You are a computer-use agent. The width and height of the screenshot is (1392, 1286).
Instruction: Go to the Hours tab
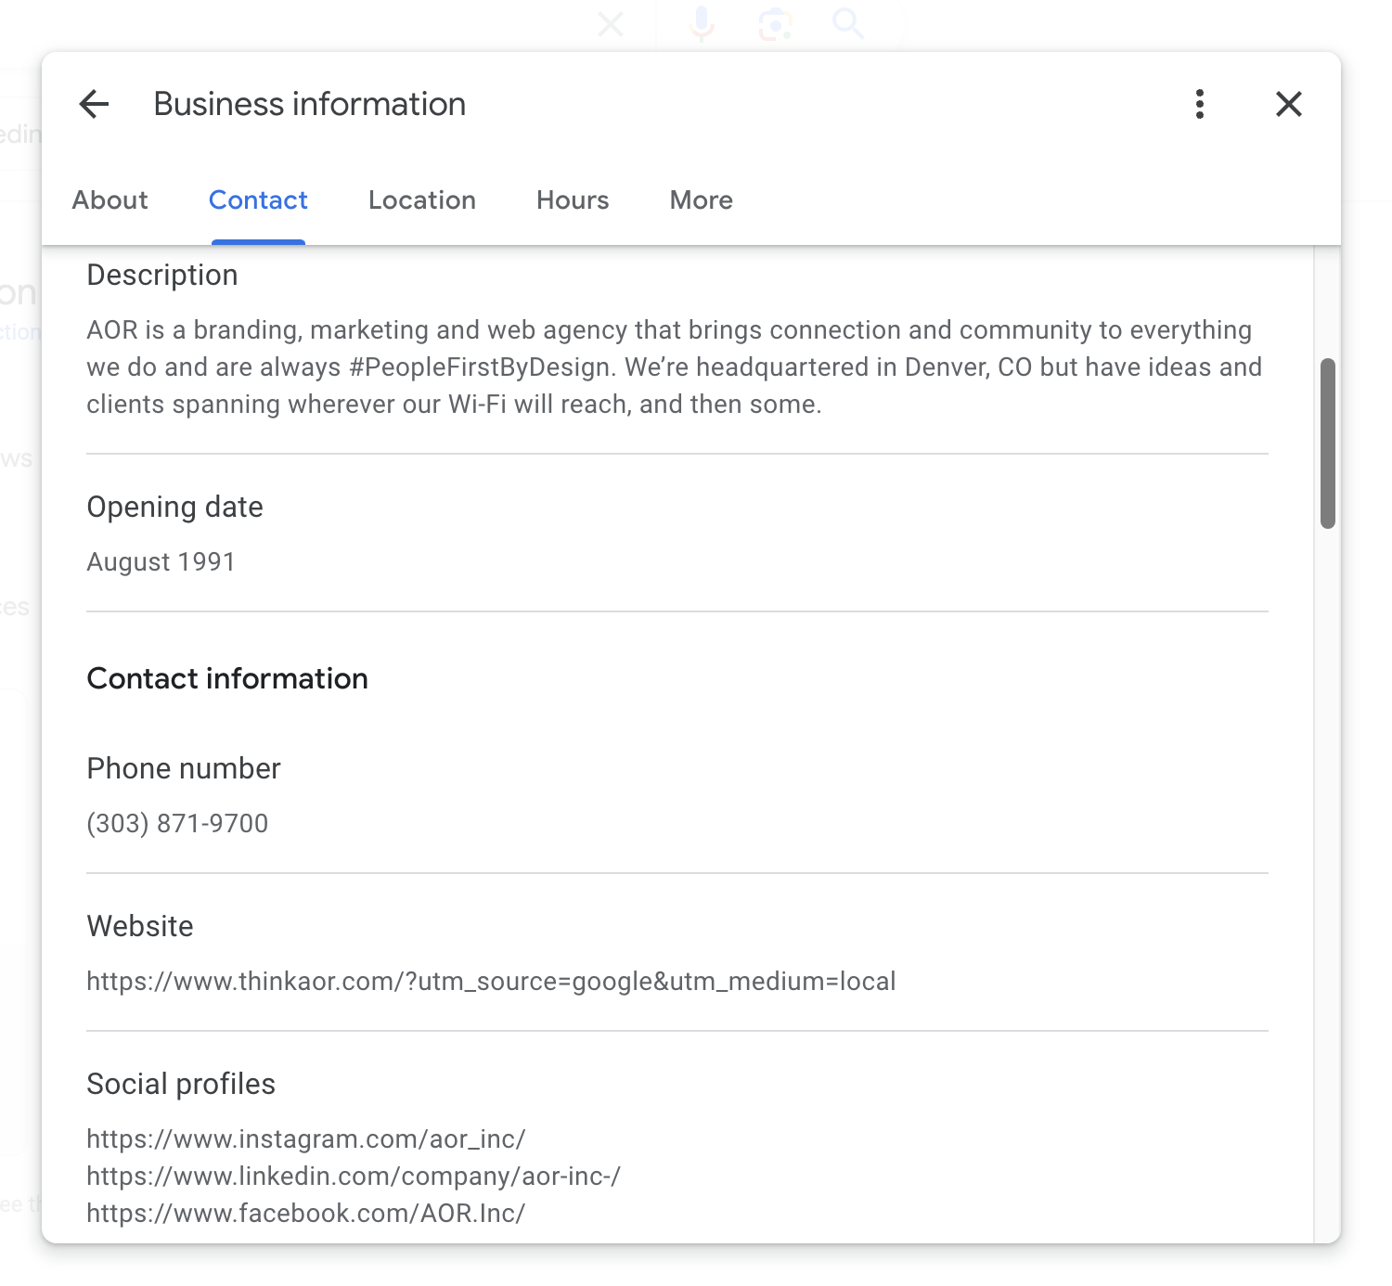click(573, 200)
